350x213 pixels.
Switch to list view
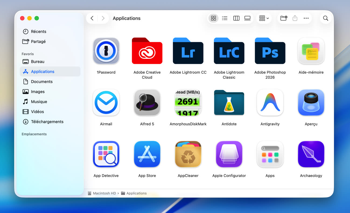click(x=225, y=18)
